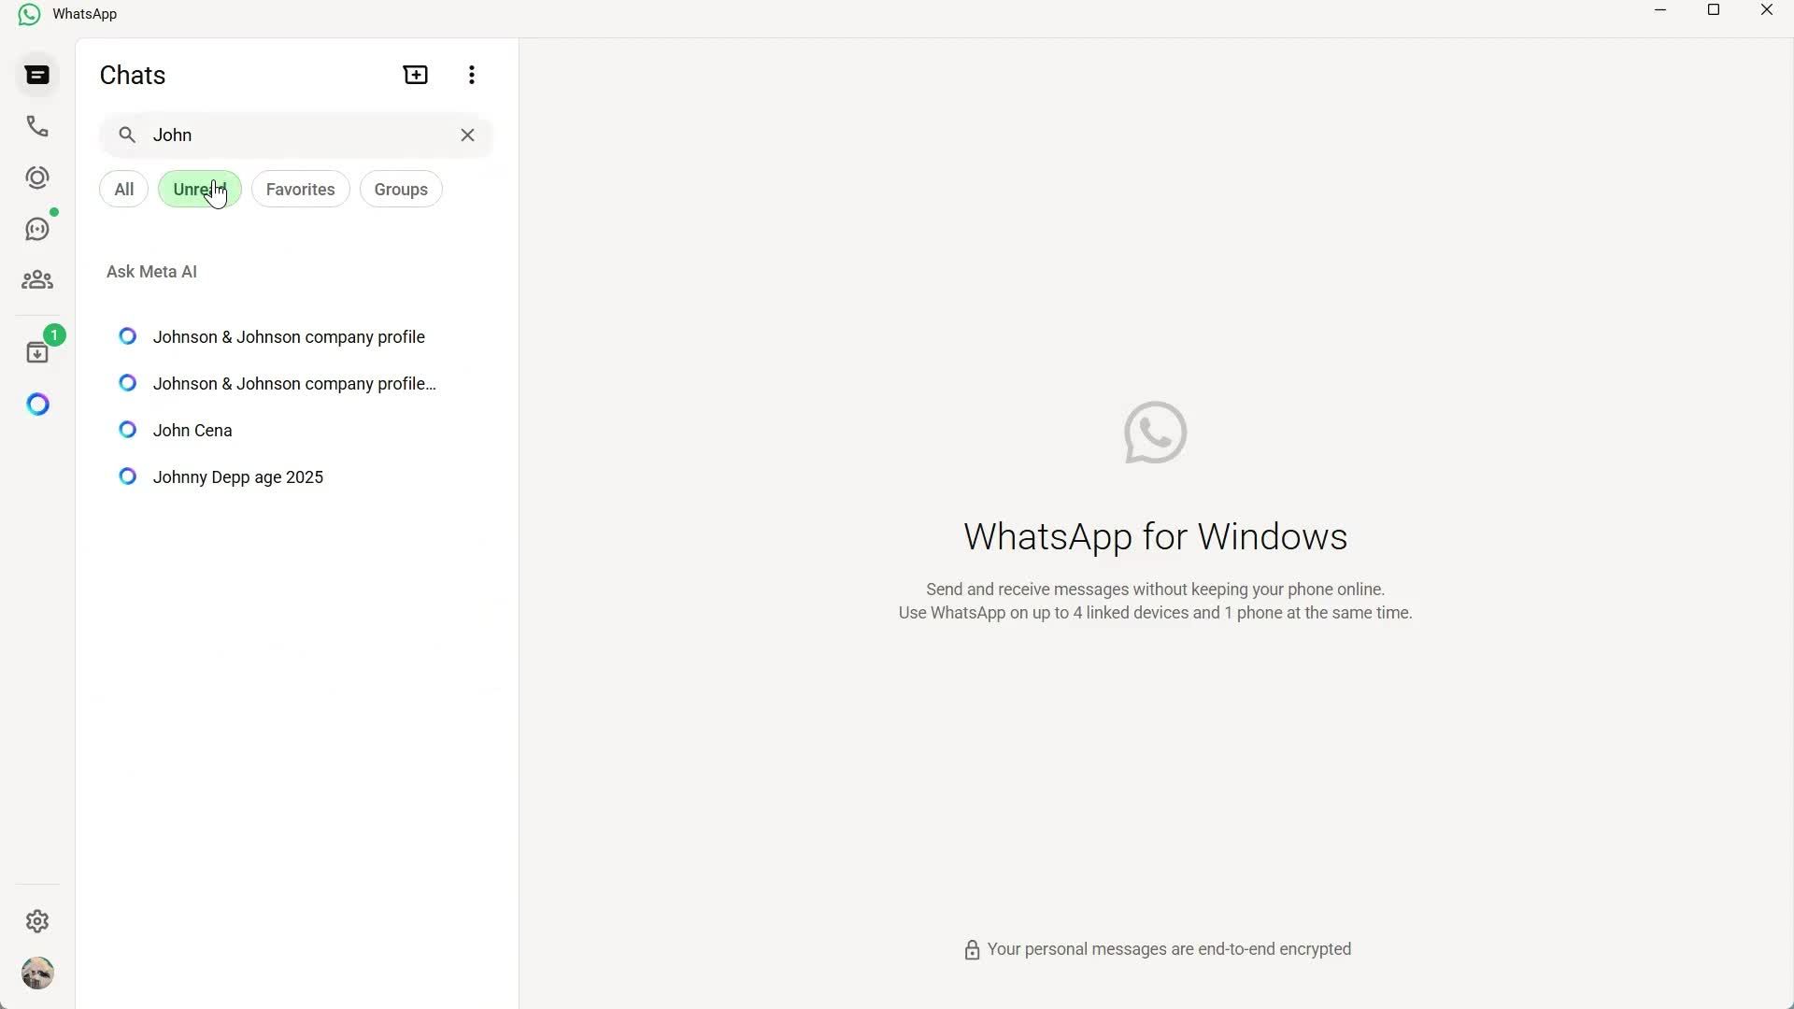Start a new chat
Image resolution: width=1794 pixels, height=1009 pixels.
tap(415, 74)
